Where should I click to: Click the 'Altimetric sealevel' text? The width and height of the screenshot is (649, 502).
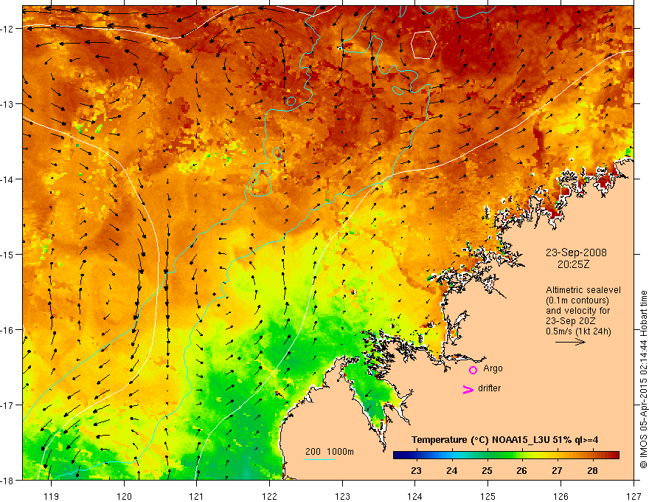click(x=583, y=290)
